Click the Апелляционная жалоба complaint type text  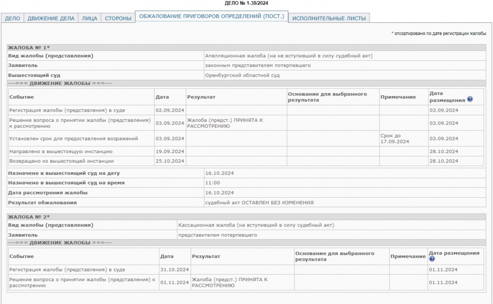point(288,56)
